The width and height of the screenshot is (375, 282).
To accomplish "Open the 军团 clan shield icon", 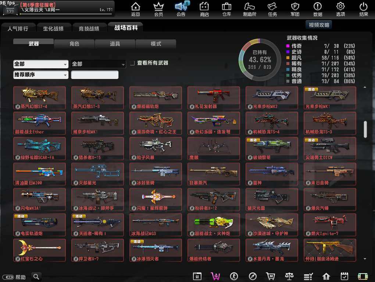I will coord(295,9).
